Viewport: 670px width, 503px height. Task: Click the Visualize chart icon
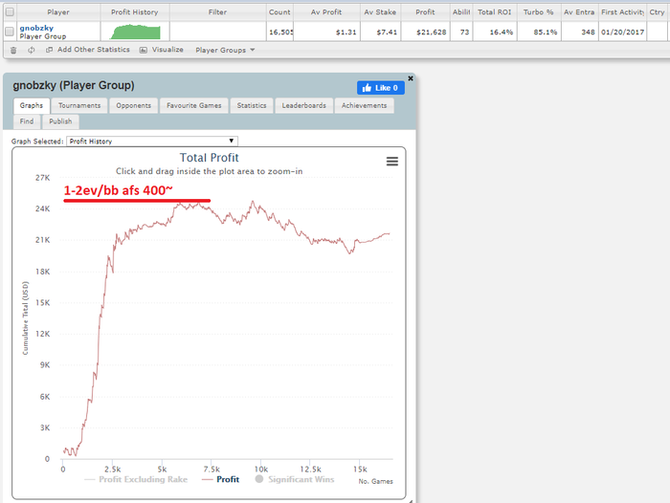tap(144, 50)
